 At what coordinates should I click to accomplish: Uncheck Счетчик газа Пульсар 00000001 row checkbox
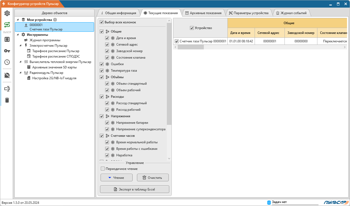click(x=177, y=41)
